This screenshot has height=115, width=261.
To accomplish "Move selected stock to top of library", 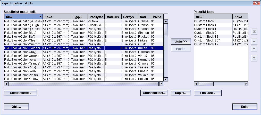I will pos(254,31).
